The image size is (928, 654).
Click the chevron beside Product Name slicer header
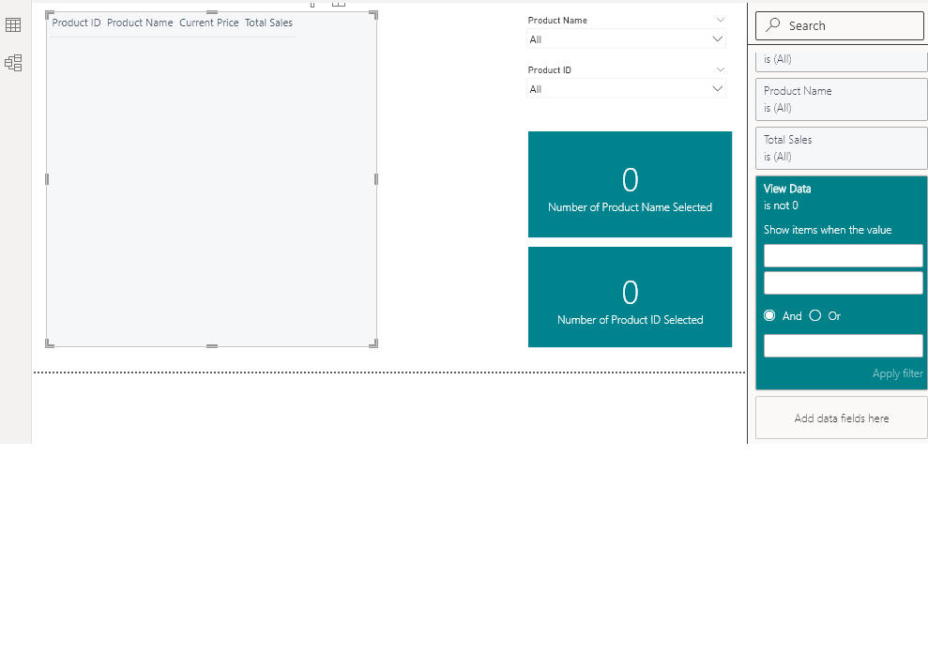pyautogui.click(x=721, y=20)
